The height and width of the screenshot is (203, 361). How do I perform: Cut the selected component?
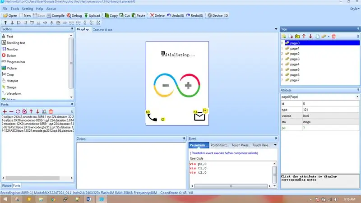125,15
